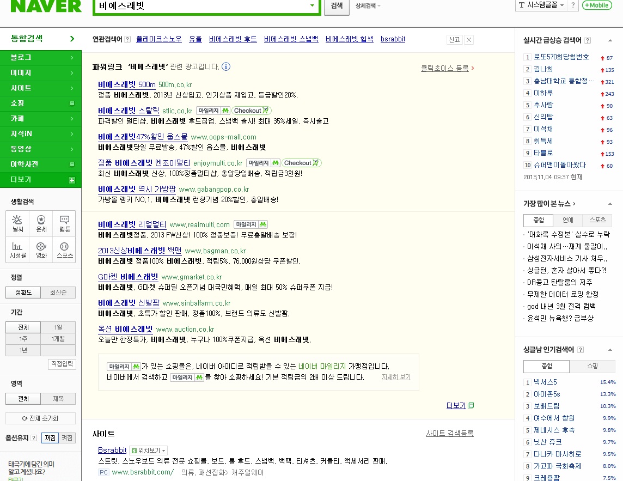Click the help icon beside 연관검색어
The width and height of the screenshot is (623, 481).
(127, 39)
